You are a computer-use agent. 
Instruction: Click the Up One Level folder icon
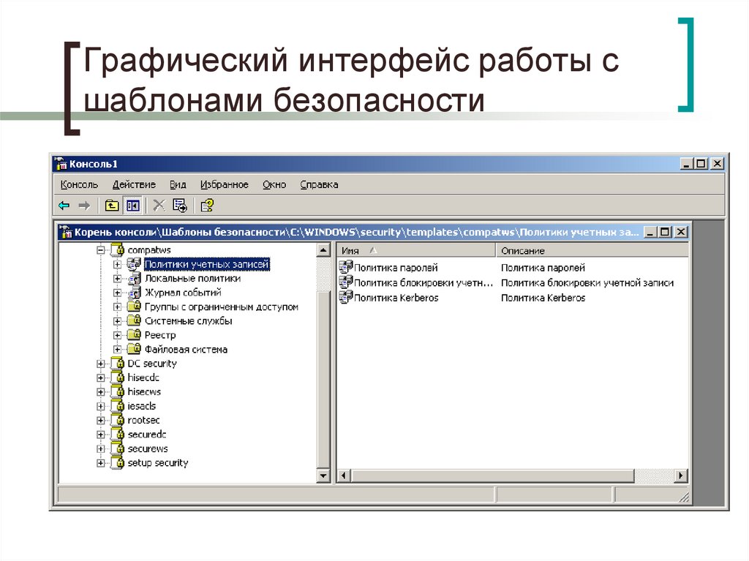click(111, 206)
